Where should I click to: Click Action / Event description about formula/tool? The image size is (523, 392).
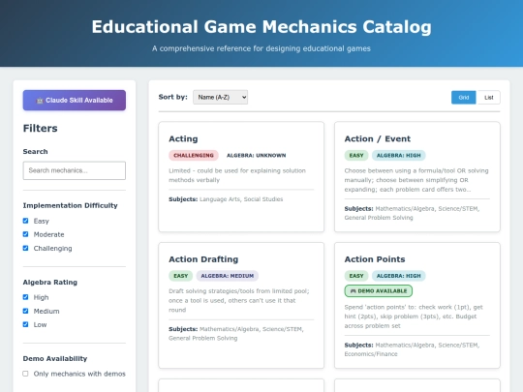[416, 180]
